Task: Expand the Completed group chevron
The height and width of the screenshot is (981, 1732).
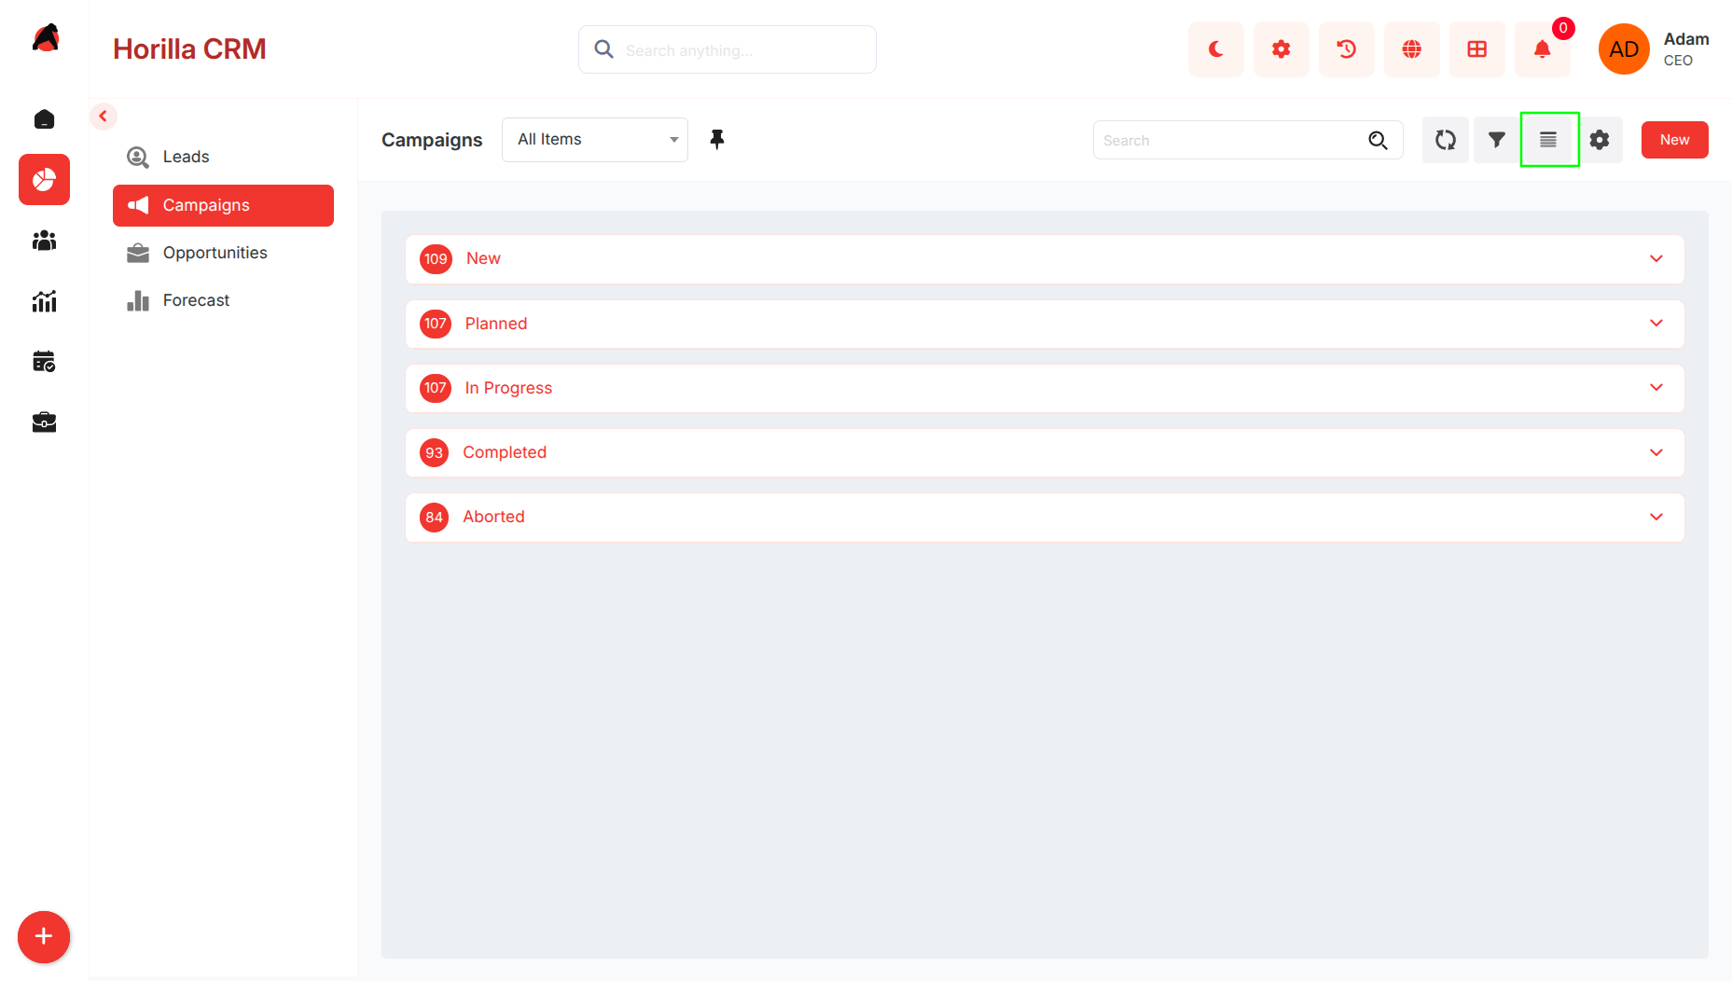Action: pos(1656,452)
